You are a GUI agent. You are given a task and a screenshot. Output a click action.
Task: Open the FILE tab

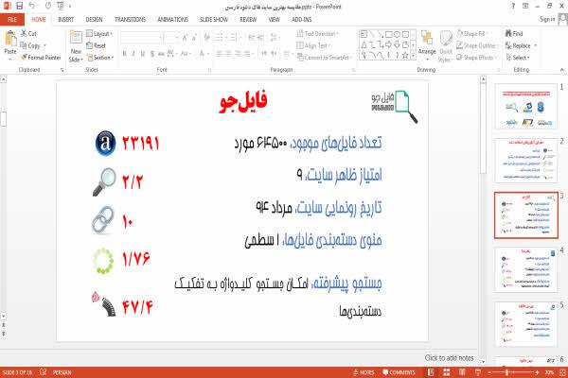tap(12, 20)
